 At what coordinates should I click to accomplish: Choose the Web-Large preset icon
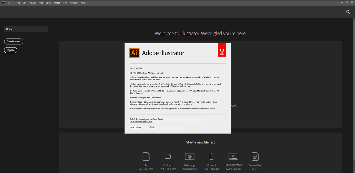coord(190,156)
